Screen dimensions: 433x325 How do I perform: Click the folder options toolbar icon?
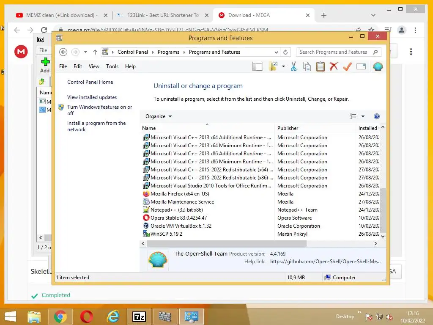(273, 66)
